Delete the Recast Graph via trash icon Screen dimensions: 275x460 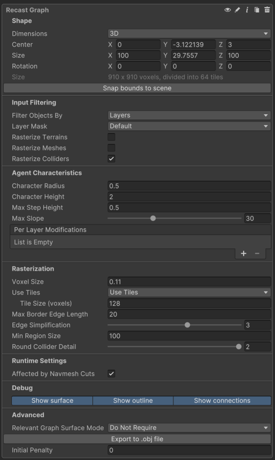click(x=267, y=10)
